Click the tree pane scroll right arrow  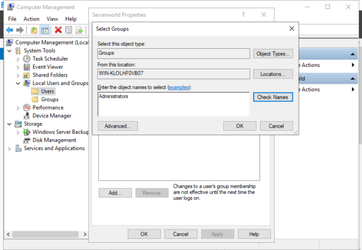pyautogui.click(x=85, y=234)
